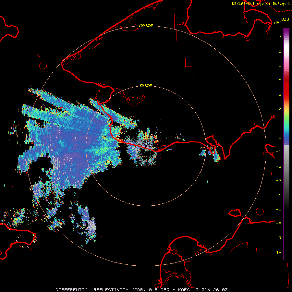Click the -7 value on color scale
The image size is (292, 292).
point(279,238)
